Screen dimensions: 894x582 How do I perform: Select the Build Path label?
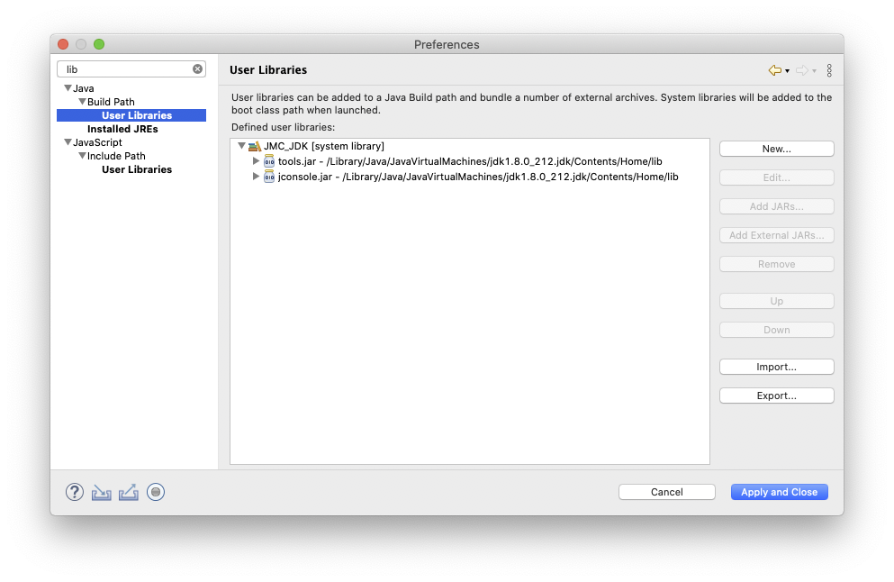[111, 102]
